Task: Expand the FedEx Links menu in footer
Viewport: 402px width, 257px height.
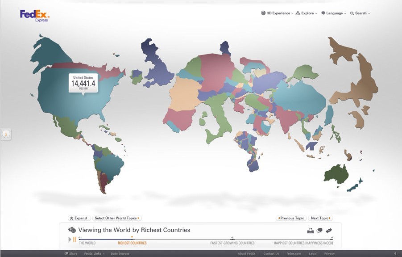Action: pyautogui.click(x=94, y=253)
